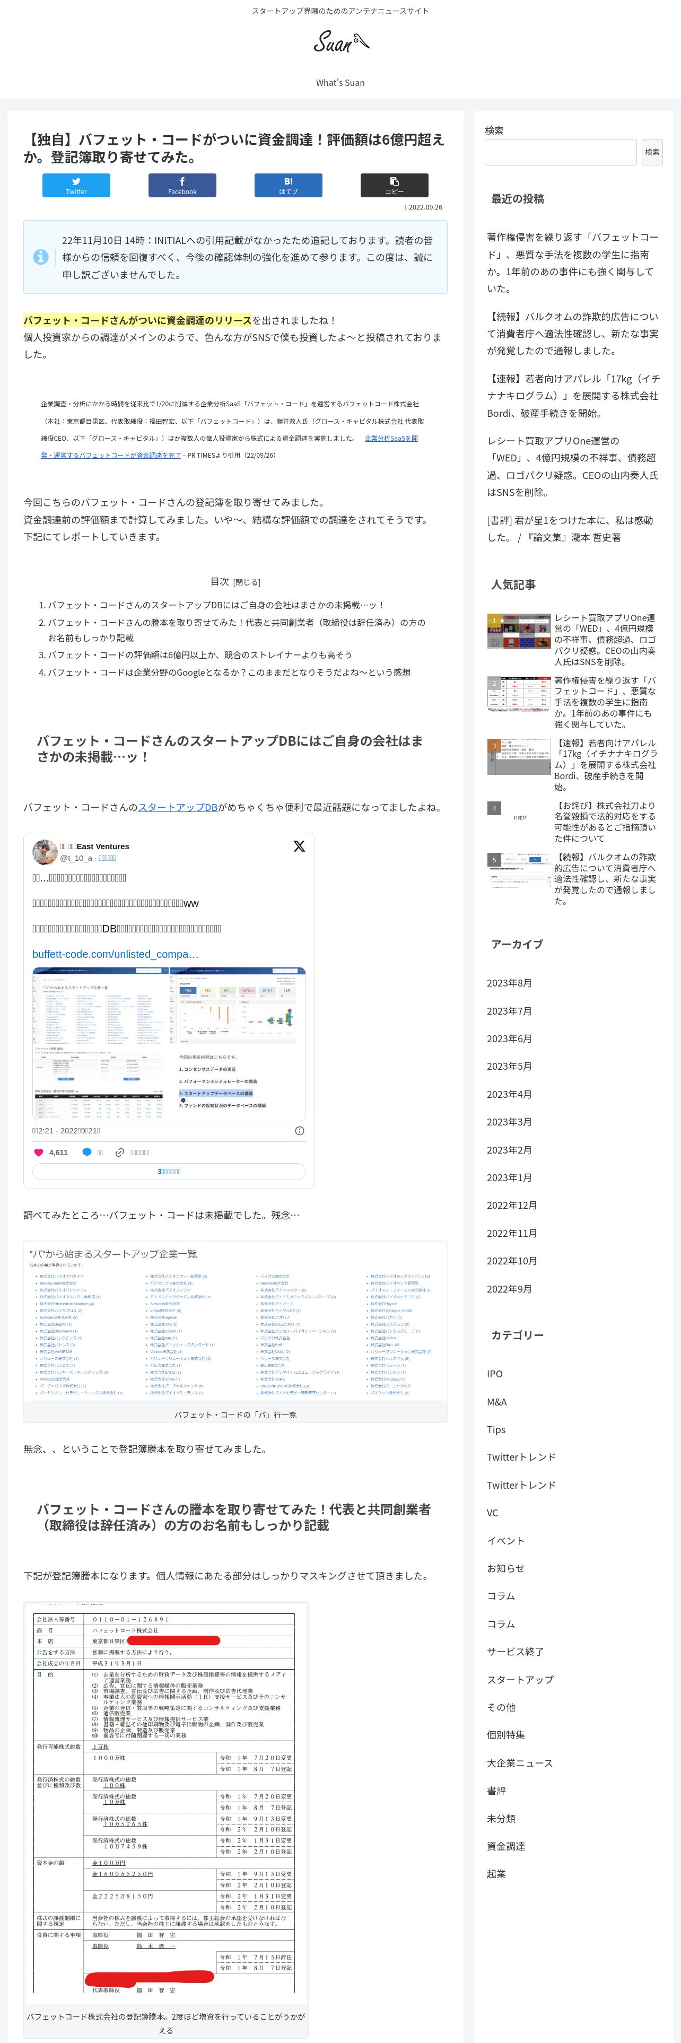This screenshot has width=681, height=2043.
Task: Open the East Ventures tweet author avatar
Action: (45, 852)
